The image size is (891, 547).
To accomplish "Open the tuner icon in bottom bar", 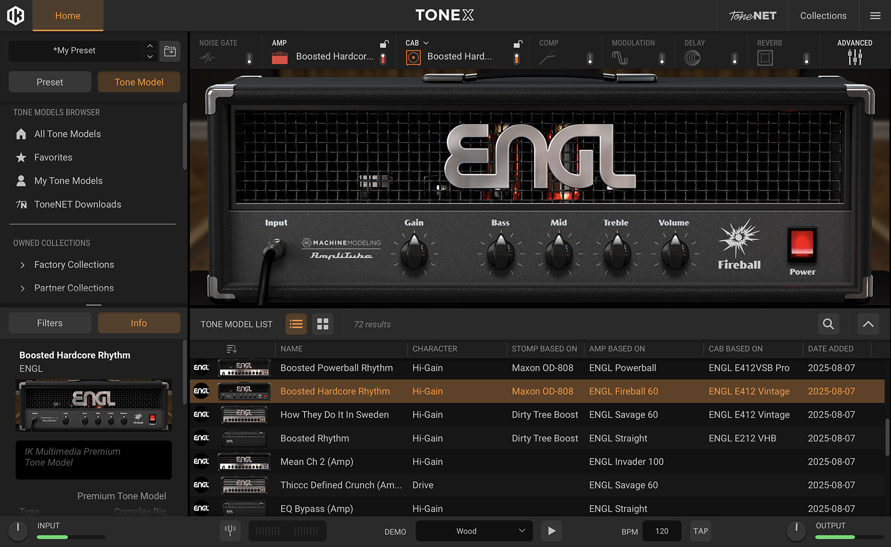I will 230,531.
